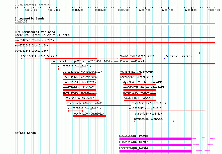Click the red nsv6542348 variant bar
222x154 pixels.
tap(115, 43)
